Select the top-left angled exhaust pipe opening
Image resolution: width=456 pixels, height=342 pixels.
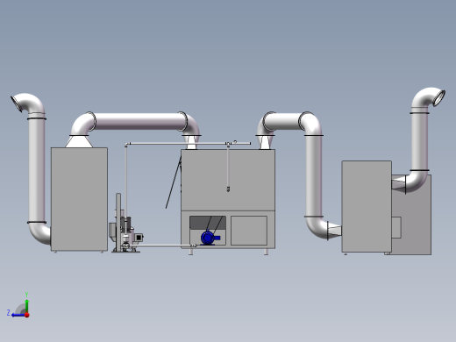click(x=17, y=103)
